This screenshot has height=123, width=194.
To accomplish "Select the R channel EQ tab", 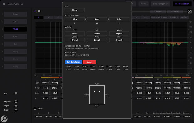I will (x=48, y=17).
